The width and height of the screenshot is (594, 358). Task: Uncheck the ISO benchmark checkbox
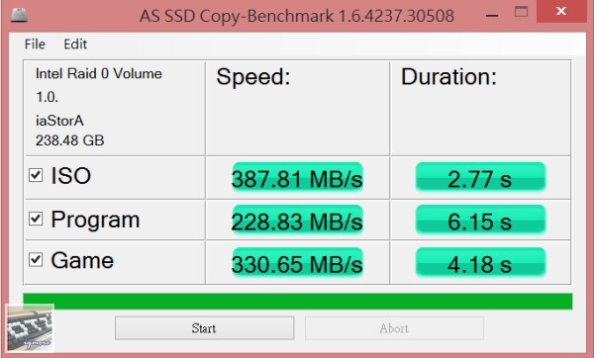pyautogui.click(x=36, y=175)
